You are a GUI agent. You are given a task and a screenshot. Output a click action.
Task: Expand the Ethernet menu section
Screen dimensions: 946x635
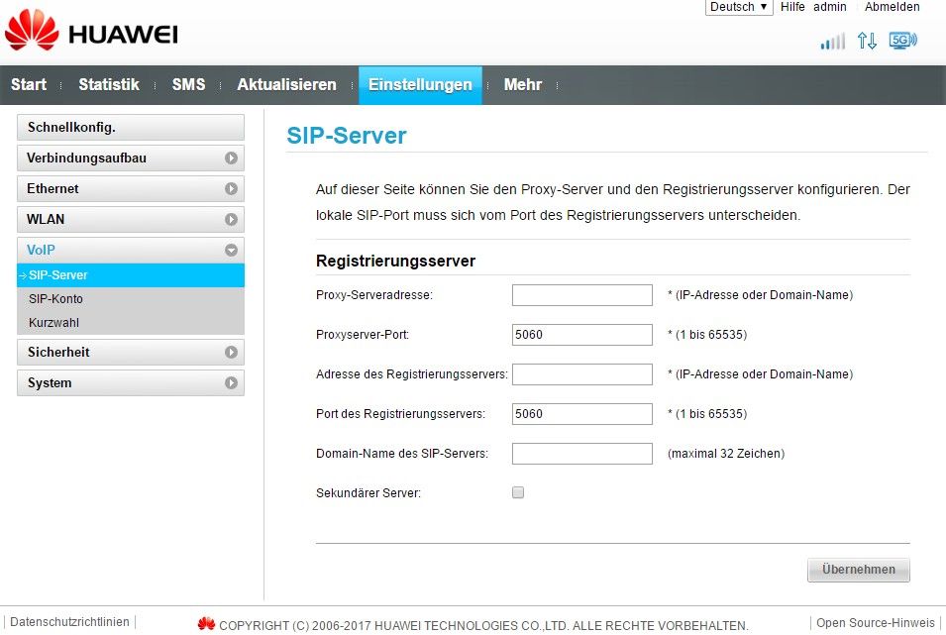pyautogui.click(x=131, y=189)
